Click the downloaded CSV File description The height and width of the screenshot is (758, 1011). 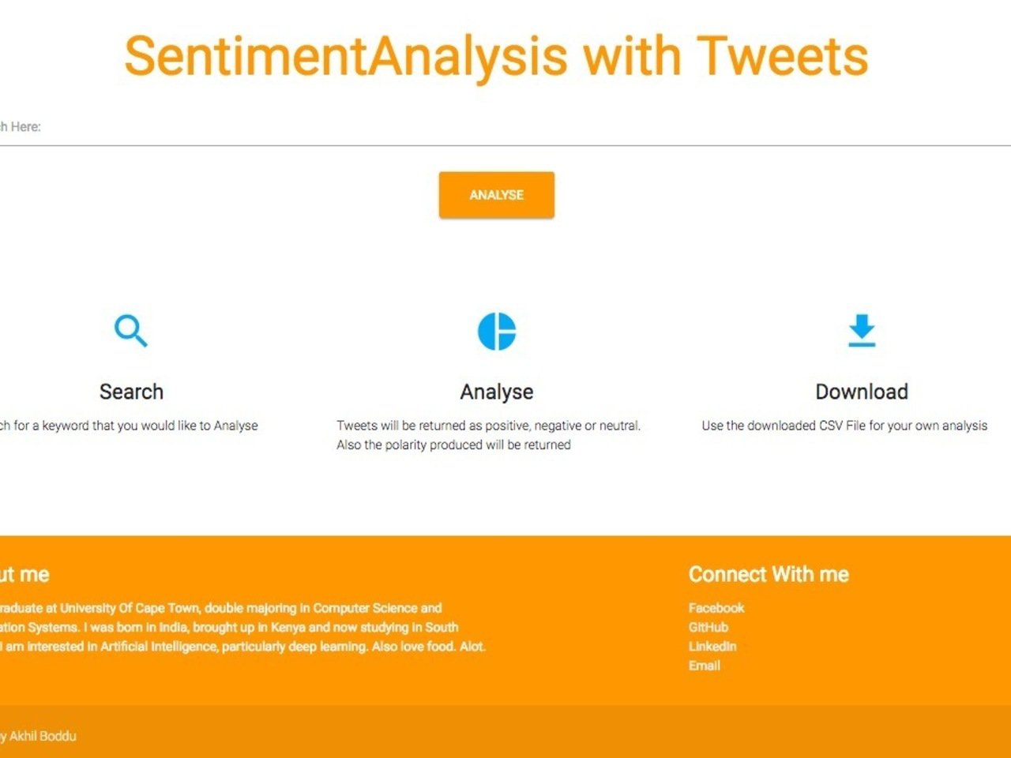[844, 426]
